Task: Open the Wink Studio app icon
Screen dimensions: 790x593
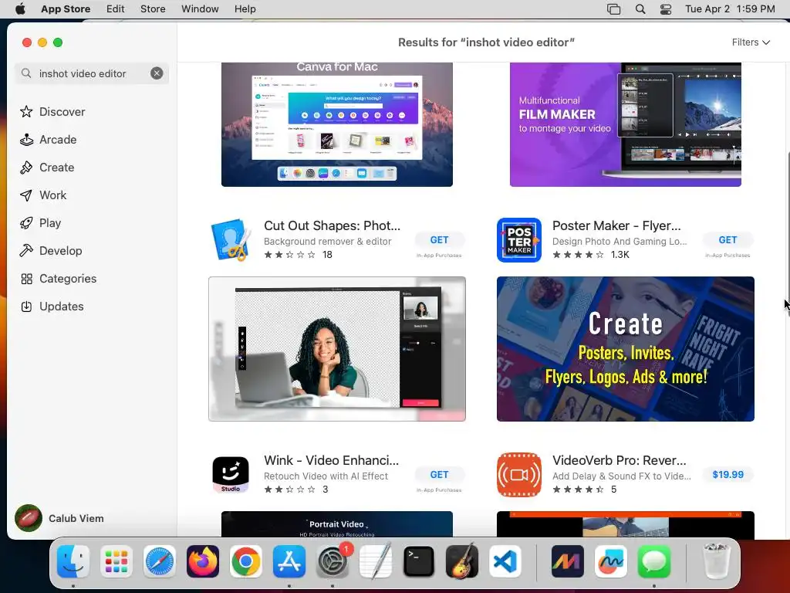Action: point(231,475)
